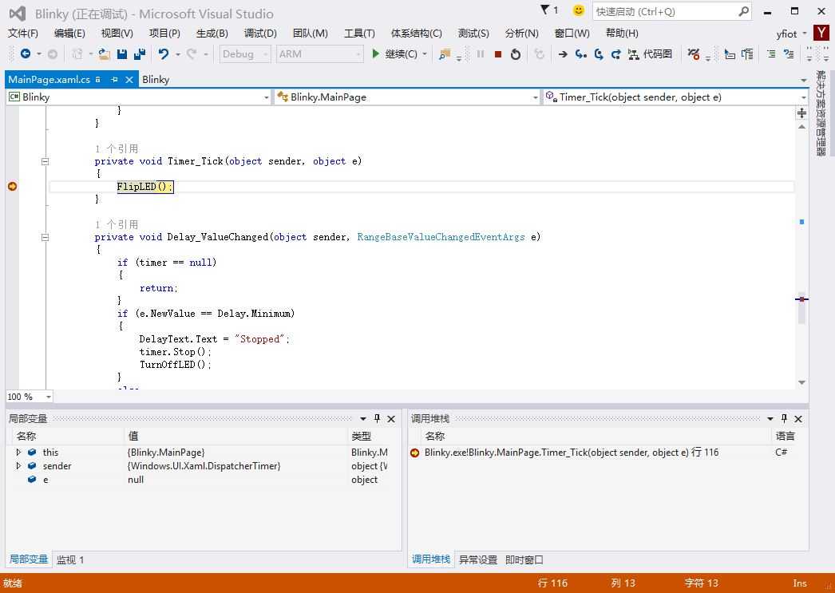Screen dimensions: 835x593
Task: Click the Show Next Statement arrow icon
Action: pyautogui.click(x=563, y=54)
